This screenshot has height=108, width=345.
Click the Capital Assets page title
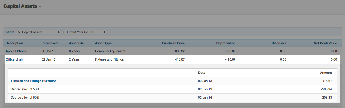(20, 6)
